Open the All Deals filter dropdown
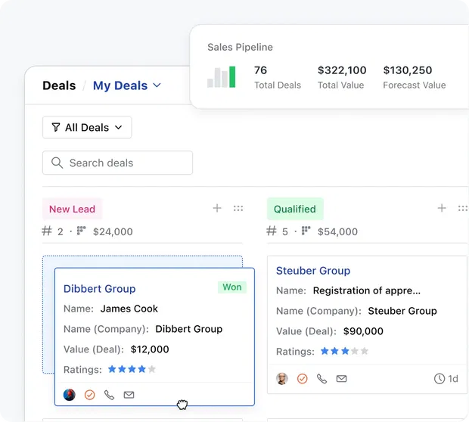This screenshot has width=469, height=422. point(87,127)
